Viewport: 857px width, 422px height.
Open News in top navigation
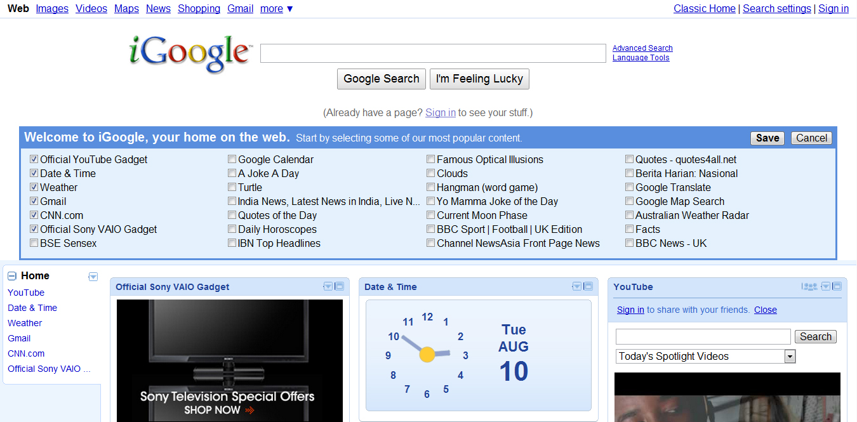pyautogui.click(x=158, y=9)
